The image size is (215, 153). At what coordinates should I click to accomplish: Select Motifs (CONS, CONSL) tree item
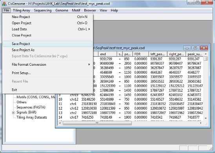coord(36,97)
